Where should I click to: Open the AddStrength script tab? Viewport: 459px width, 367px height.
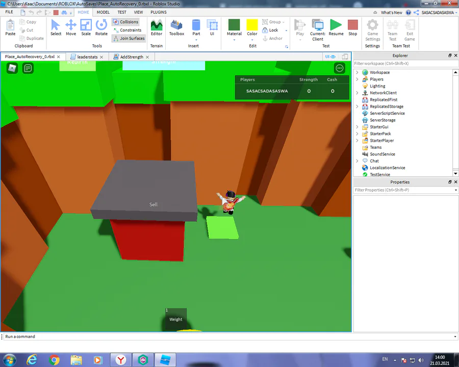(132, 57)
